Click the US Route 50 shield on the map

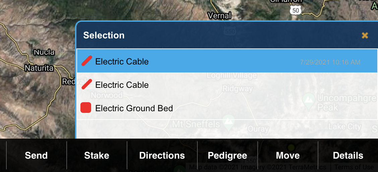coord(296,10)
